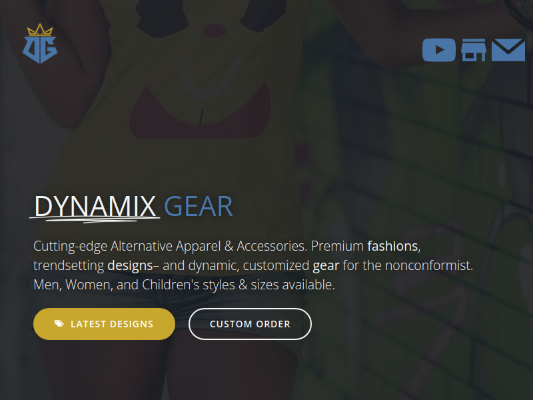533x400 pixels.
Task: Click the DG crown logo
Action: click(40, 43)
